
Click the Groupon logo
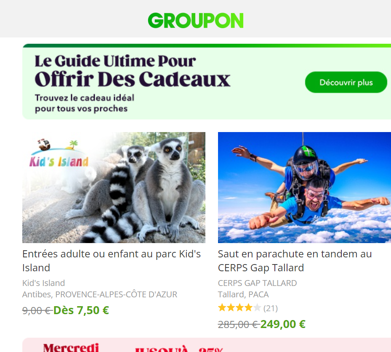tap(195, 21)
